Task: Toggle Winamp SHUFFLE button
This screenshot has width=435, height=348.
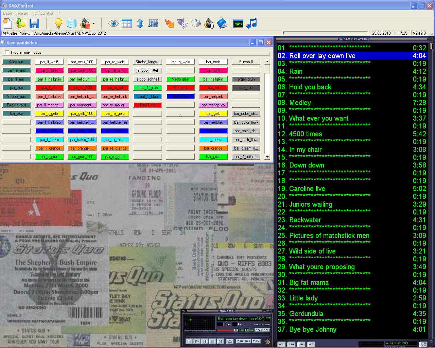Action: (x=244, y=341)
